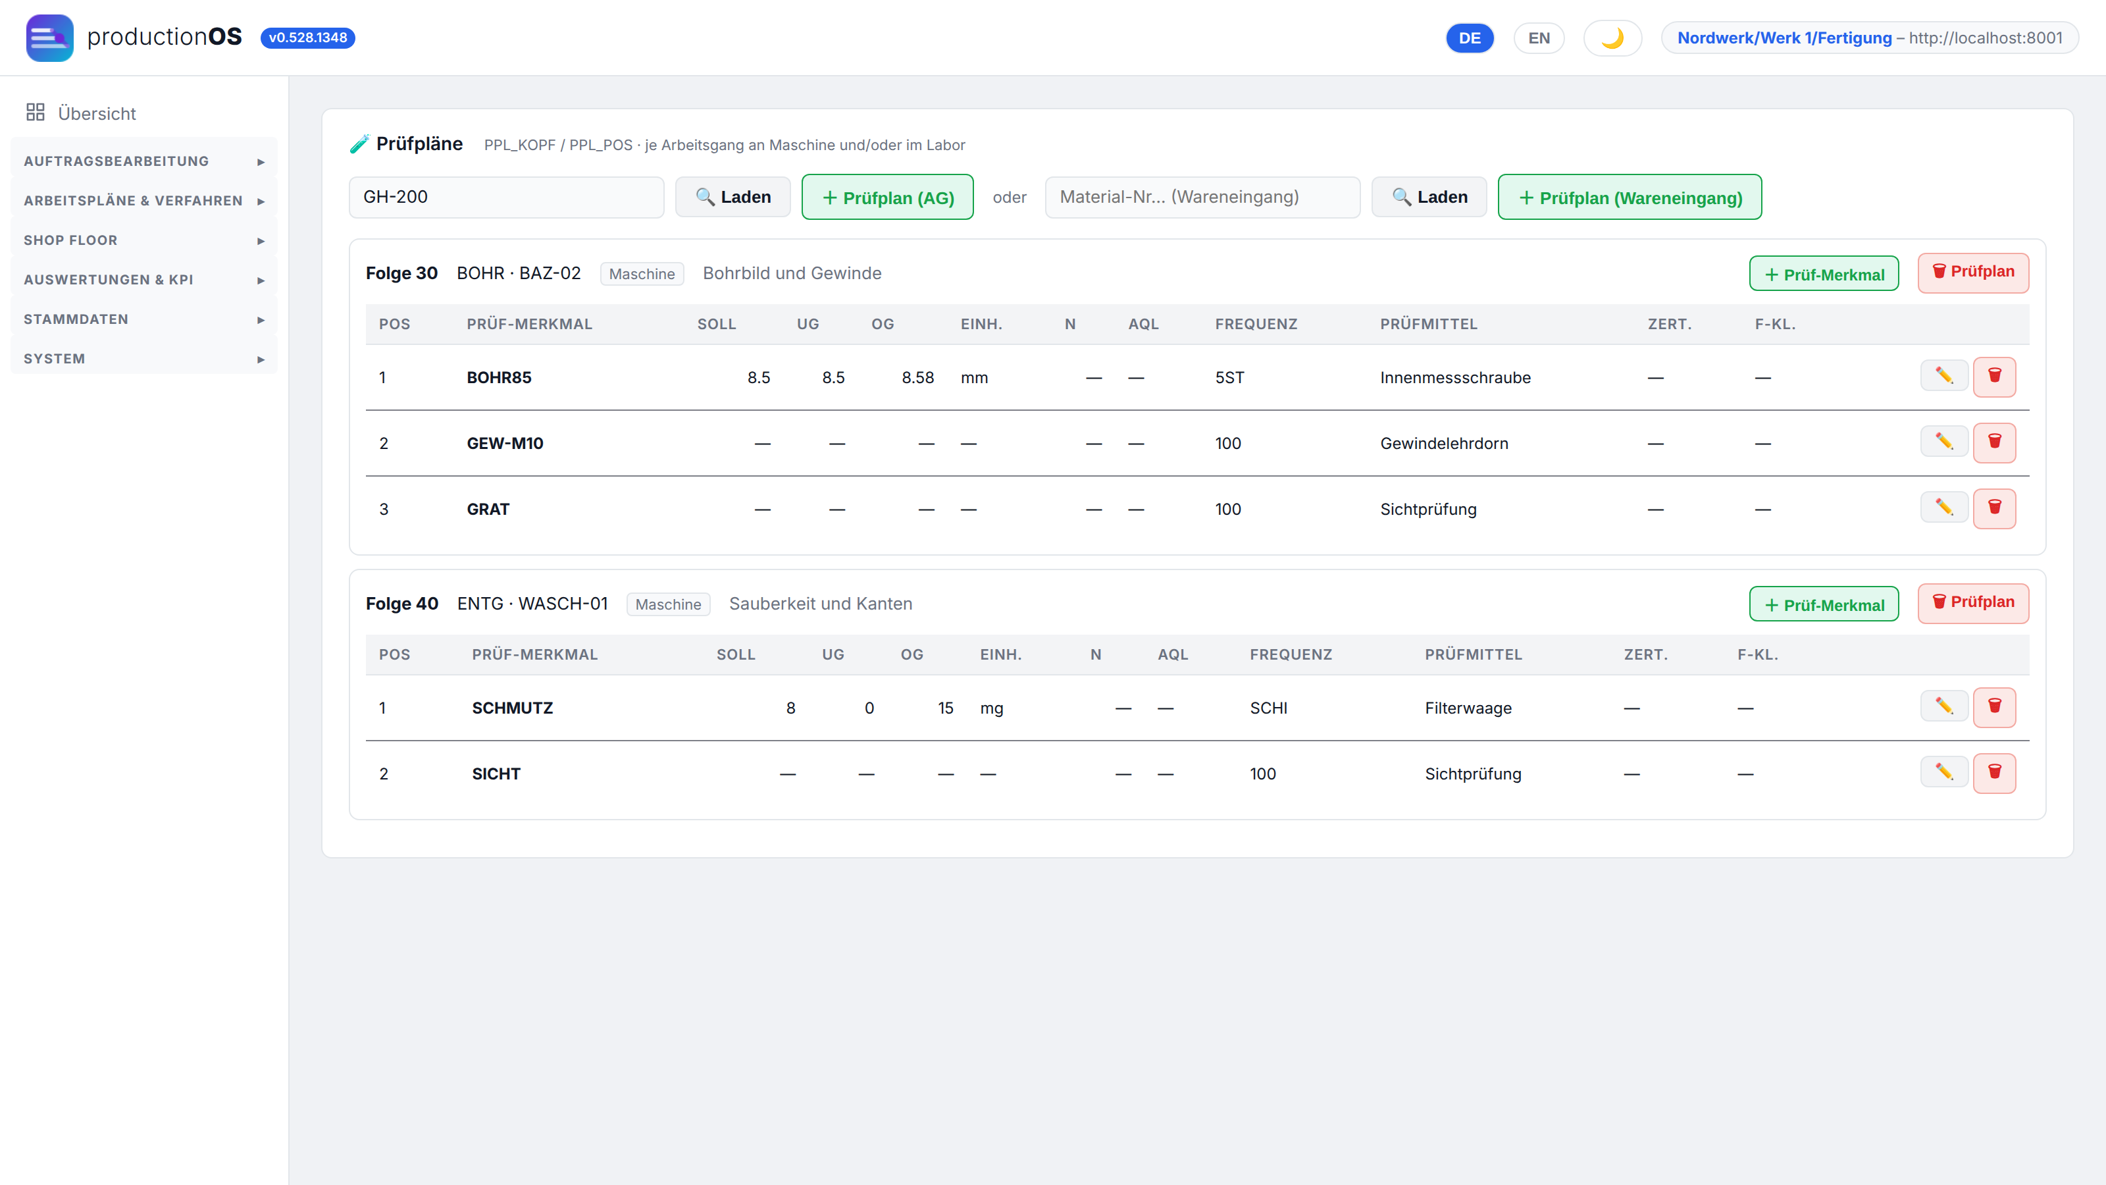The image size is (2106, 1185).
Task: Select the Gewindelehrdorn cell
Action: click(x=1444, y=443)
